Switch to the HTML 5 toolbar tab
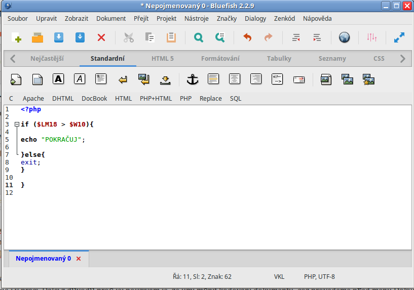The image size is (414, 290). pos(163,59)
